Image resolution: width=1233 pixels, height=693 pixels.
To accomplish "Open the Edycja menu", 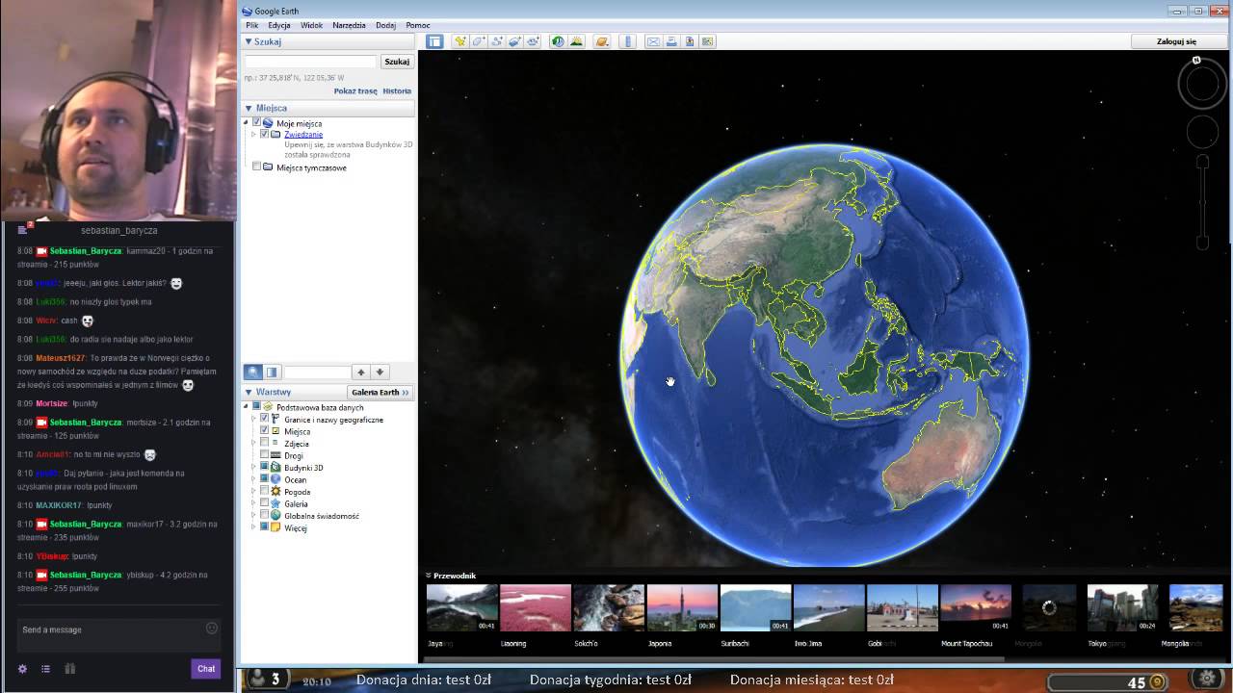I will click(279, 25).
